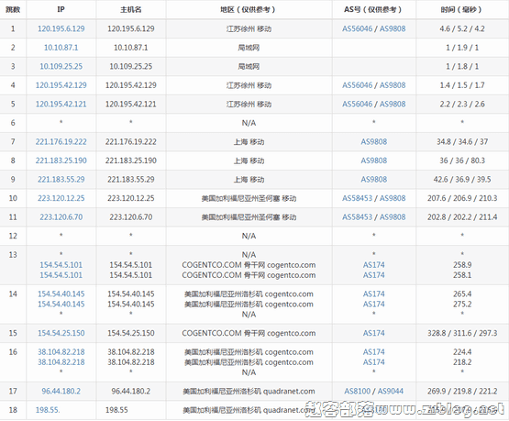Click the 221.176.19.222 IP link
The image size is (509, 421).
click(61, 141)
